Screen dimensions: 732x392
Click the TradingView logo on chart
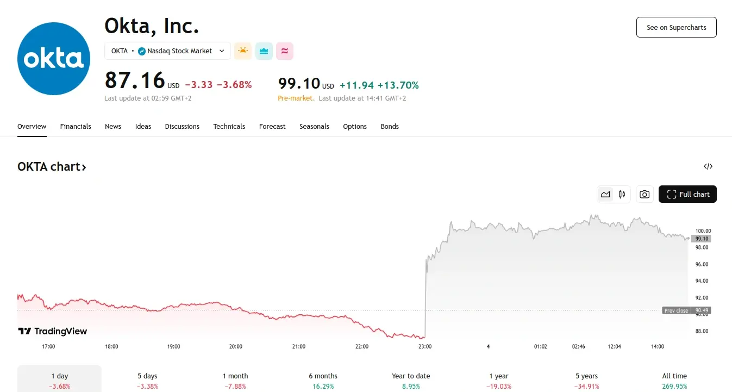(x=53, y=331)
